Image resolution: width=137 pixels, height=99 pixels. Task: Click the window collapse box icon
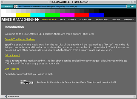[135, 2]
